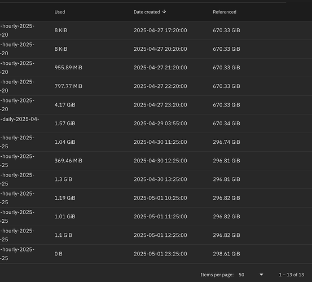Click the 4.17 GiB used value
The height and width of the screenshot is (282, 312).
tap(65, 105)
